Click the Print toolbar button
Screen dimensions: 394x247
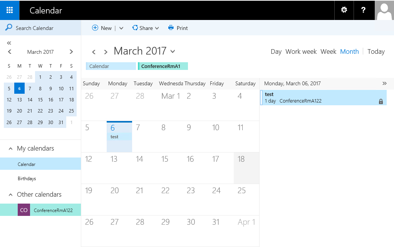point(178,28)
